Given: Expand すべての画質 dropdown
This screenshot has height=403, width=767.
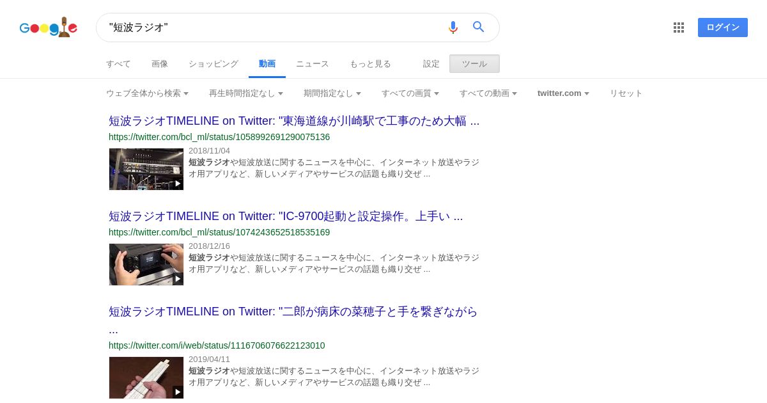Looking at the screenshot, I should point(410,93).
